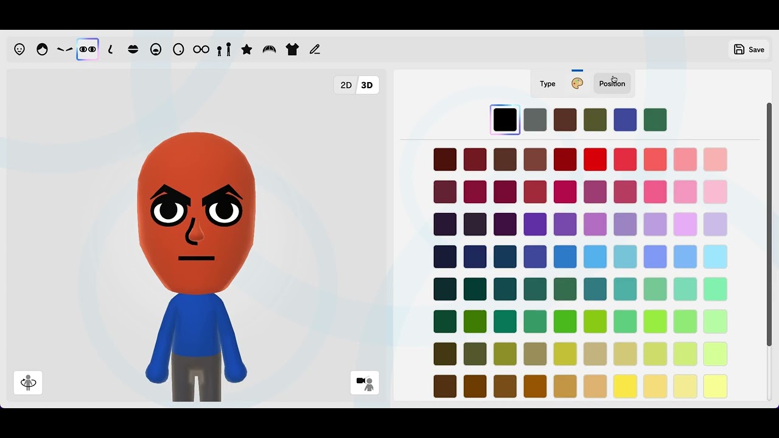Select the brown preset color in top row
The height and width of the screenshot is (438, 779).
[565, 120]
